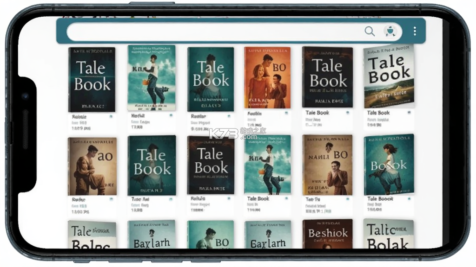
Task: Open the Taltc Bolak cover
Action: 388,234
